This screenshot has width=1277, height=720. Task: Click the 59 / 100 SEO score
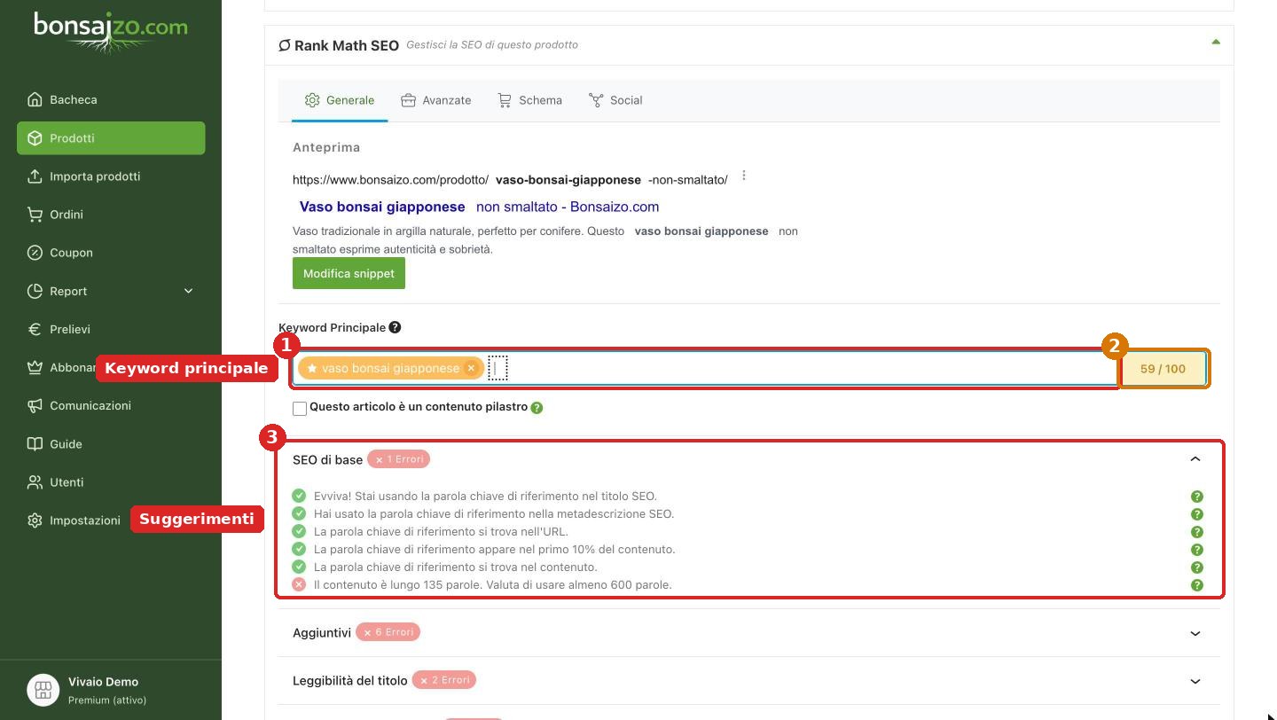1163,369
